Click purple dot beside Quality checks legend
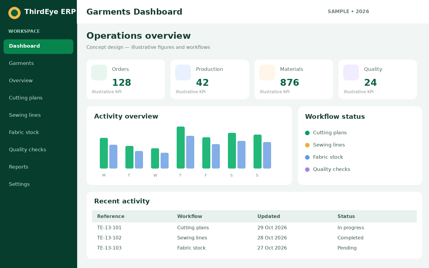The width and height of the screenshot is (429, 268). tap(307, 169)
